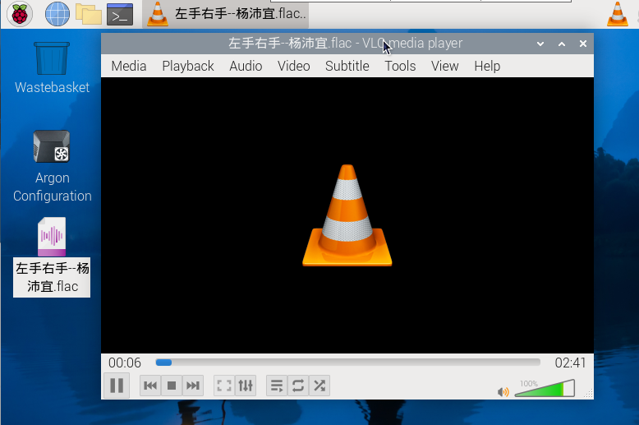Open the Tools menu

[x=400, y=66]
